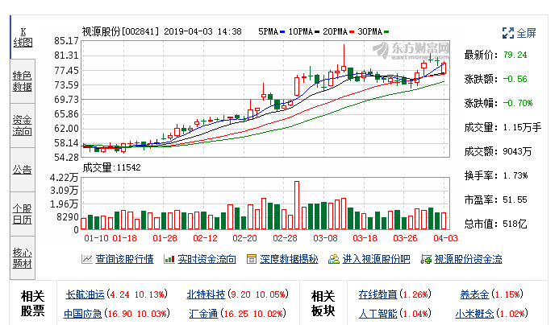The height and width of the screenshot is (325, 559).
Task: Switch to 资金流向 side tab
Action: (x=23, y=125)
